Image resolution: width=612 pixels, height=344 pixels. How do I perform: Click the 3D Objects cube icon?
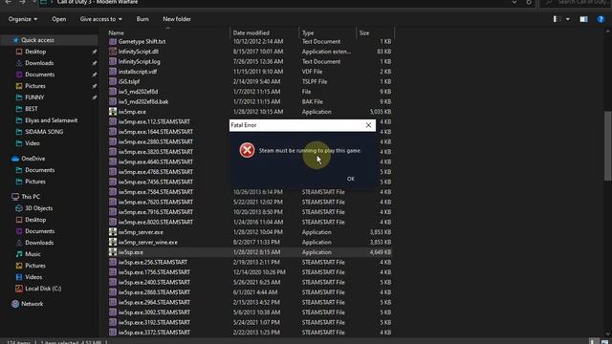[19, 208]
